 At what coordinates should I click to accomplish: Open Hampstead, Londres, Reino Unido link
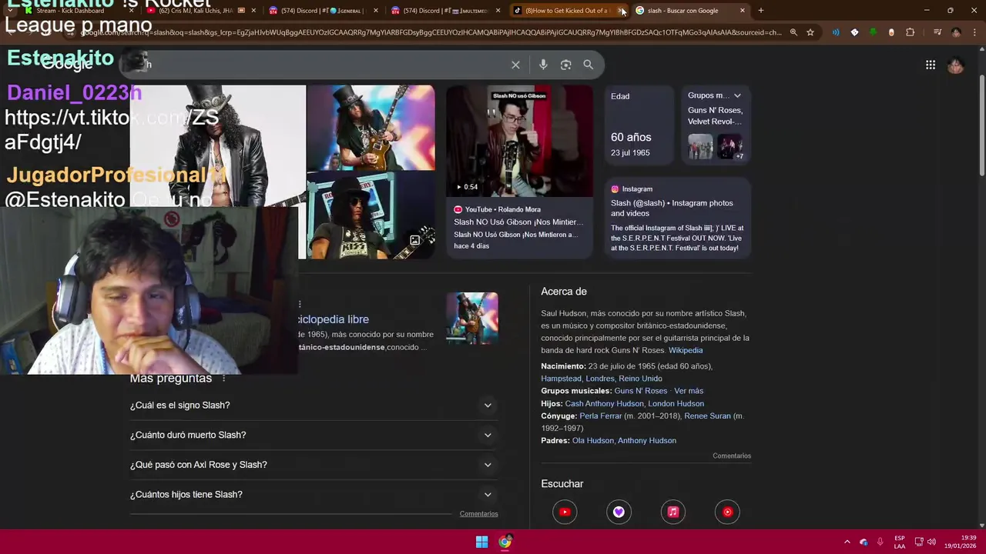point(602,379)
